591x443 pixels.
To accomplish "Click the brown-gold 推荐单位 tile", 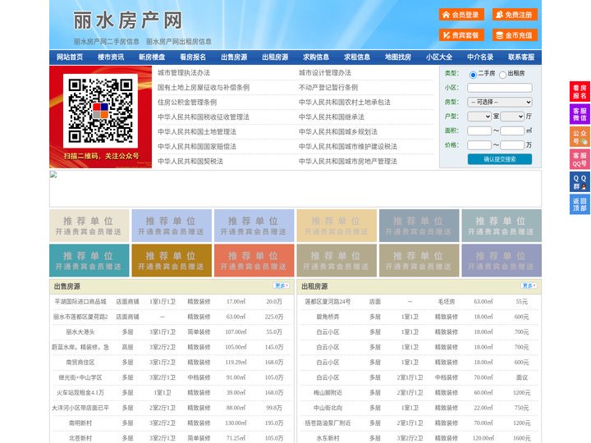I will (x=172, y=260).
